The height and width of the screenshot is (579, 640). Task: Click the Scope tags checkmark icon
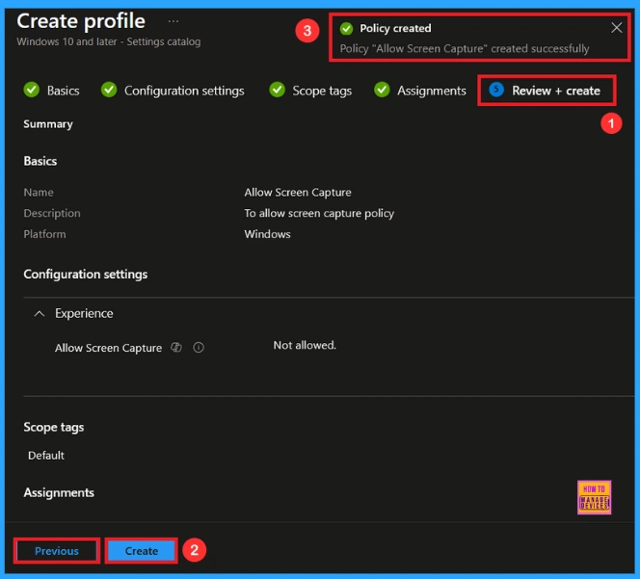pos(278,90)
